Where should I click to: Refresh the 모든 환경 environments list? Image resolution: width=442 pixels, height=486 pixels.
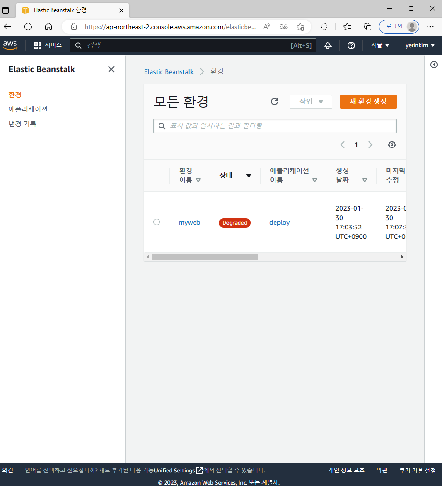[275, 102]
